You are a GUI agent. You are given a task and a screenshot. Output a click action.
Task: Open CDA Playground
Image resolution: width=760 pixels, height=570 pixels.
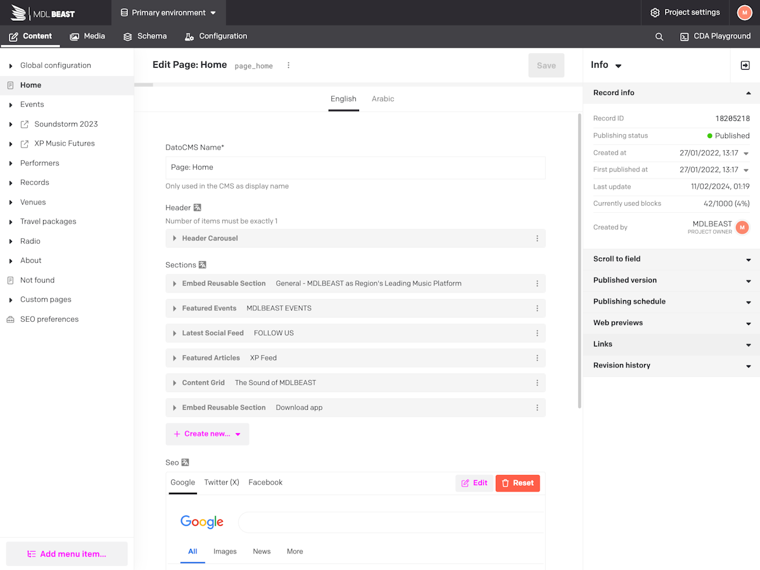pos(715,37)
